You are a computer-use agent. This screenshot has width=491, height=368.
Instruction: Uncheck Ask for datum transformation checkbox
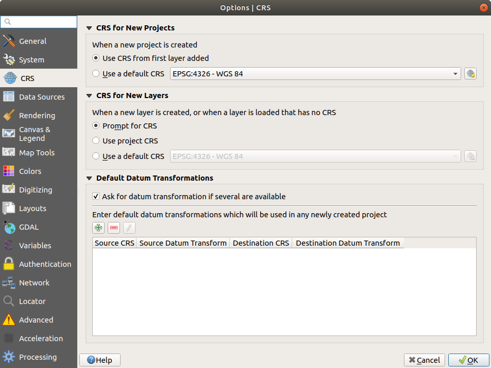(96, 197)
